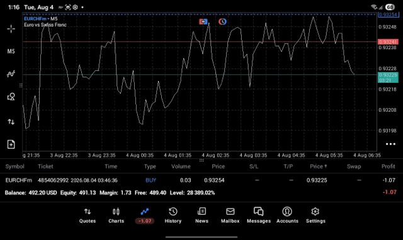Open the M5 timeframe selector
The image size is (403, 240).
[x=11, y=52]
